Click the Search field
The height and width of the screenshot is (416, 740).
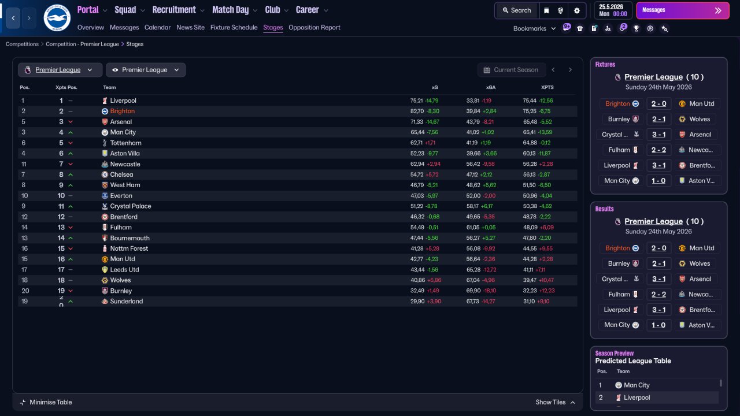(x=517, y=10)
